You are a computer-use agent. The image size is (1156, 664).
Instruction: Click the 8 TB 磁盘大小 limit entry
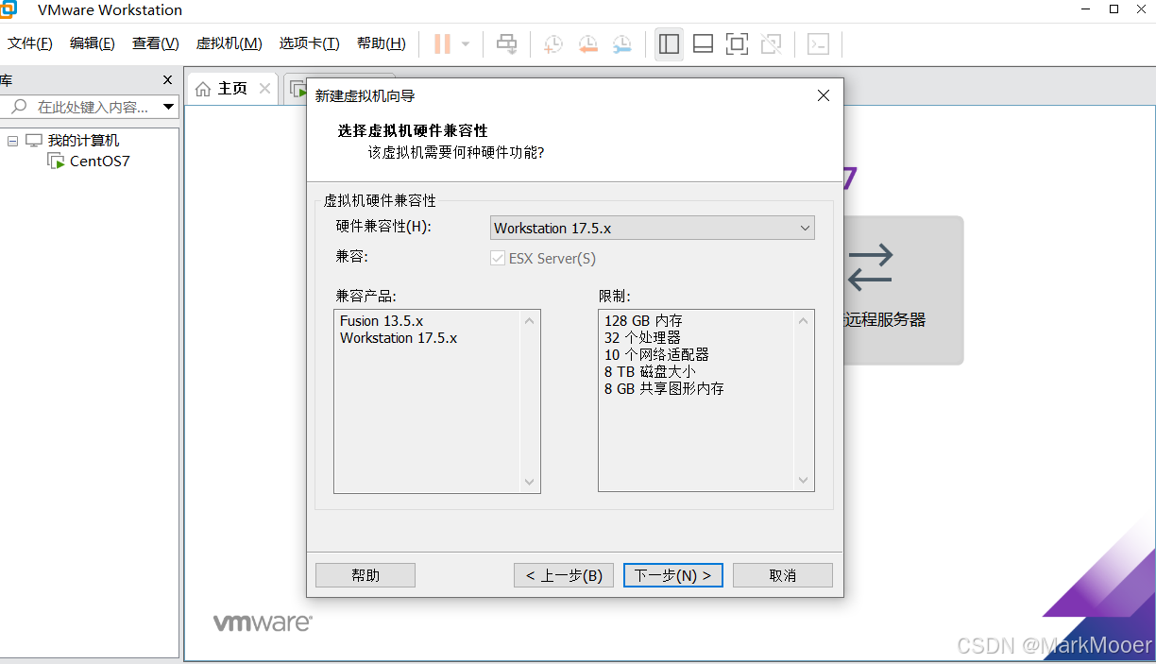tap(650, 372)
